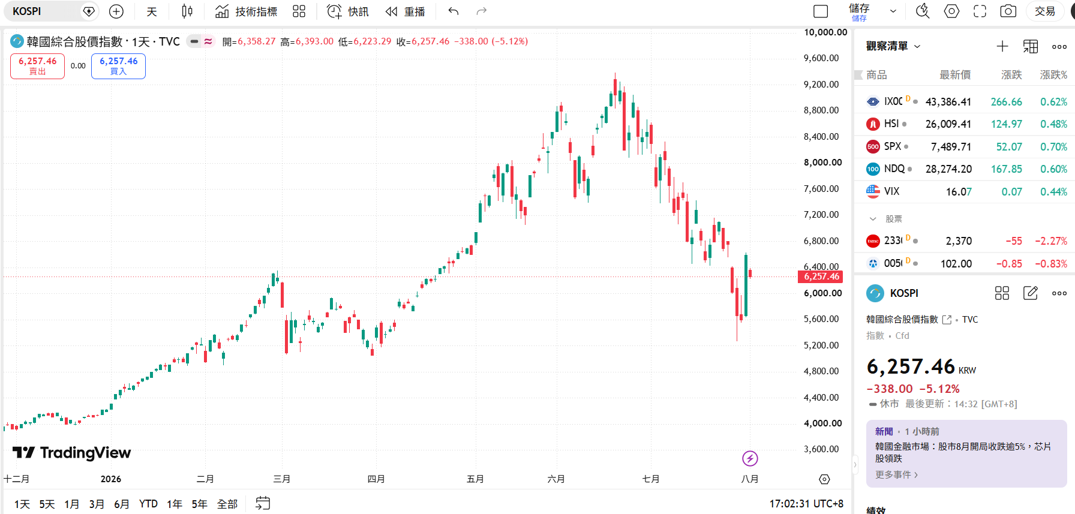Image resolution: width=1075 pixels, height=514 pixels.
Task: Open the 技術指標 indicators dialog
Action: click(247, 11)
